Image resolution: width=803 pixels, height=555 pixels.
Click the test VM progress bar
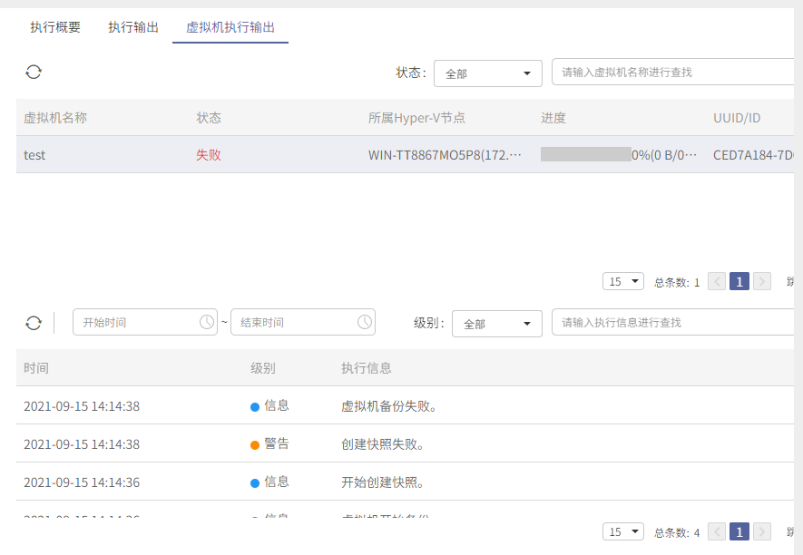click(586, 154)
